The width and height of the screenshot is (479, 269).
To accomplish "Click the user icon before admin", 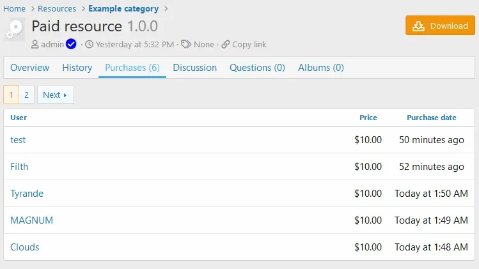I will point(35,44).
